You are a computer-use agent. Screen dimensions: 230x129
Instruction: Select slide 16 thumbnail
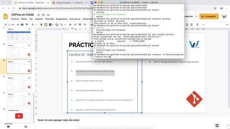[x=19, y=83]
